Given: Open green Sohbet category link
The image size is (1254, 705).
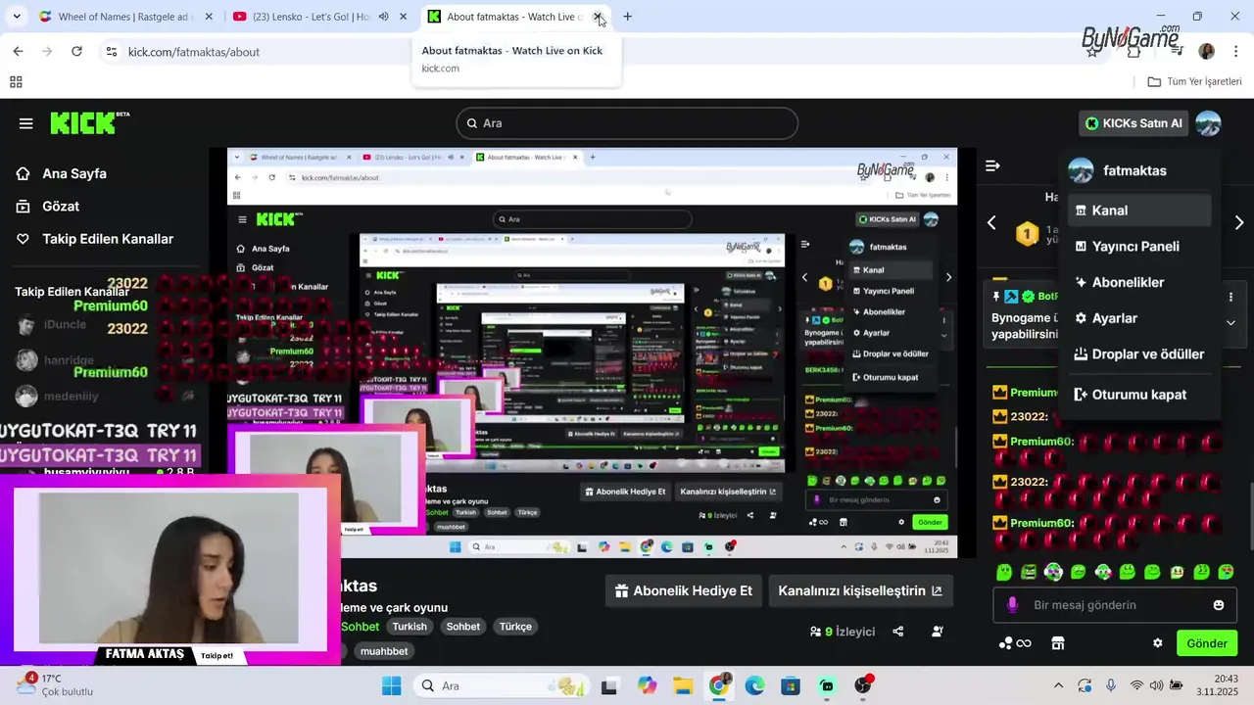Looking at the screenshot, I should click(x=360, y=627).
